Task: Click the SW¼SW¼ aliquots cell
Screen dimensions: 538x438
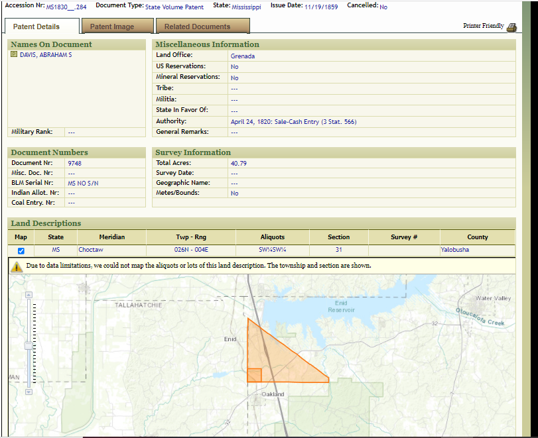Action: point(272,250)
